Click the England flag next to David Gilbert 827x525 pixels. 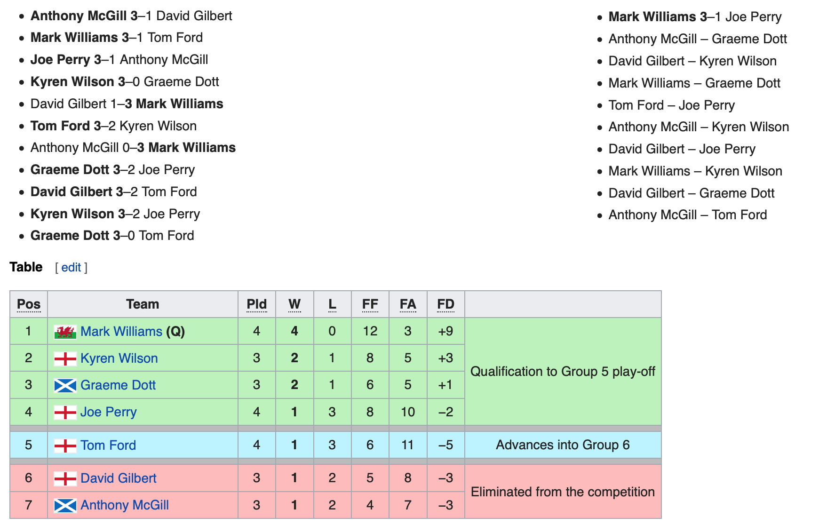(65, 478)
